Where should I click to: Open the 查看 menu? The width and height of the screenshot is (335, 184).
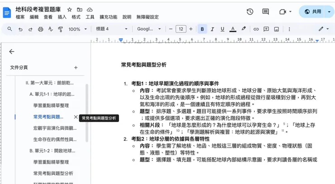click(48, 17)
